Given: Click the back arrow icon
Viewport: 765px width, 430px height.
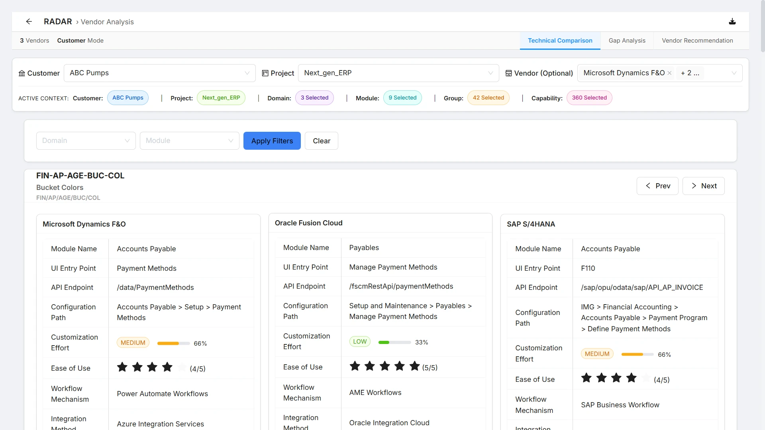Looking at the screenshot, I should pos(29,21).
